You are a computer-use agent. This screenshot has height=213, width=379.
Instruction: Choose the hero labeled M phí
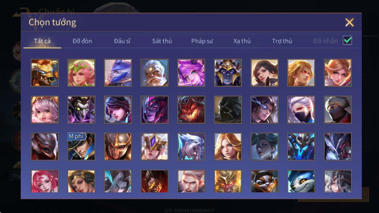coord(81,147)
